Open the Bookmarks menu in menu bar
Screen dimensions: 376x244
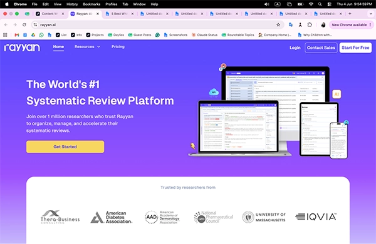click(x=91, y=4)
